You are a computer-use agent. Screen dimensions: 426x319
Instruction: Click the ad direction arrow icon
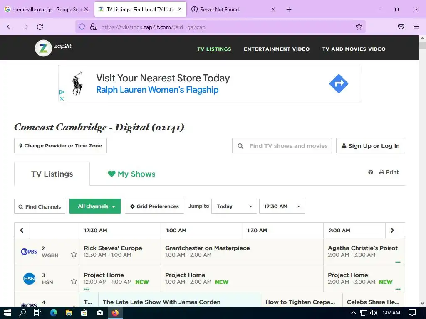tap(339, 83)
